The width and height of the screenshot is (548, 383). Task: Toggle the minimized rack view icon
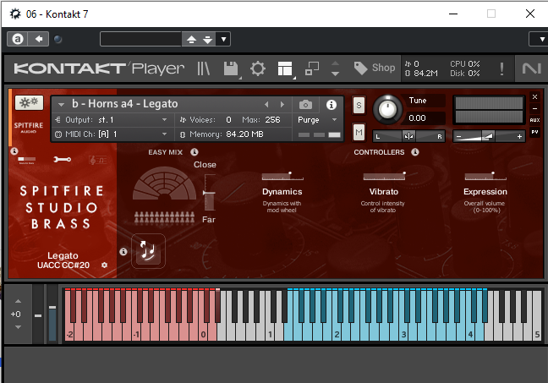(312, 68)
